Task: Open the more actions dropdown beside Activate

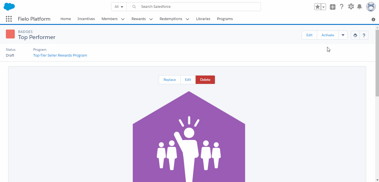Action: pos(343,35)
